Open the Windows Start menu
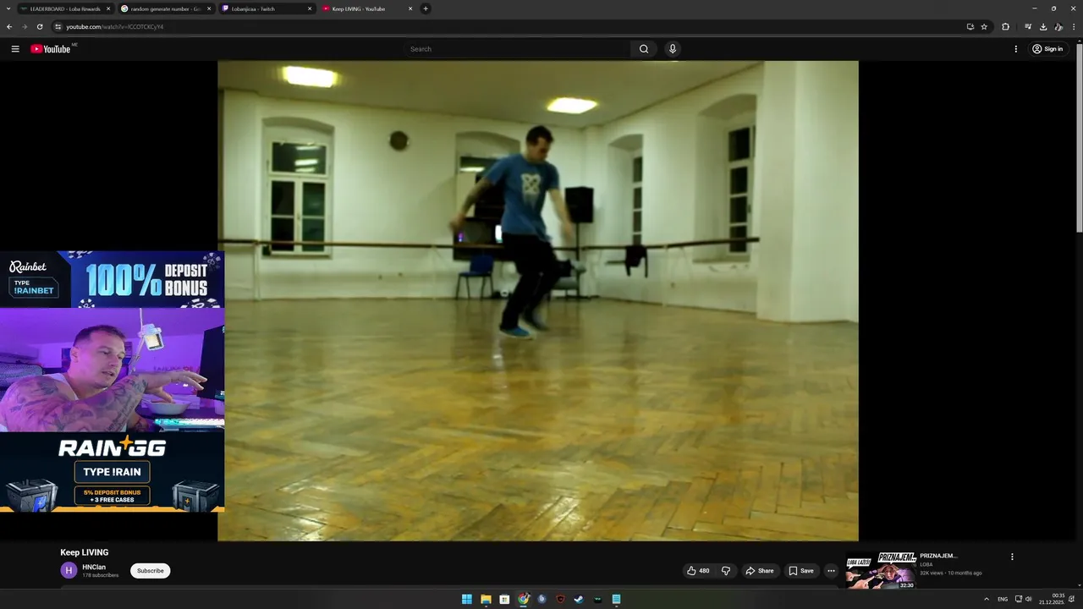Screen dimensions: 1083x609 coord(467,599)
